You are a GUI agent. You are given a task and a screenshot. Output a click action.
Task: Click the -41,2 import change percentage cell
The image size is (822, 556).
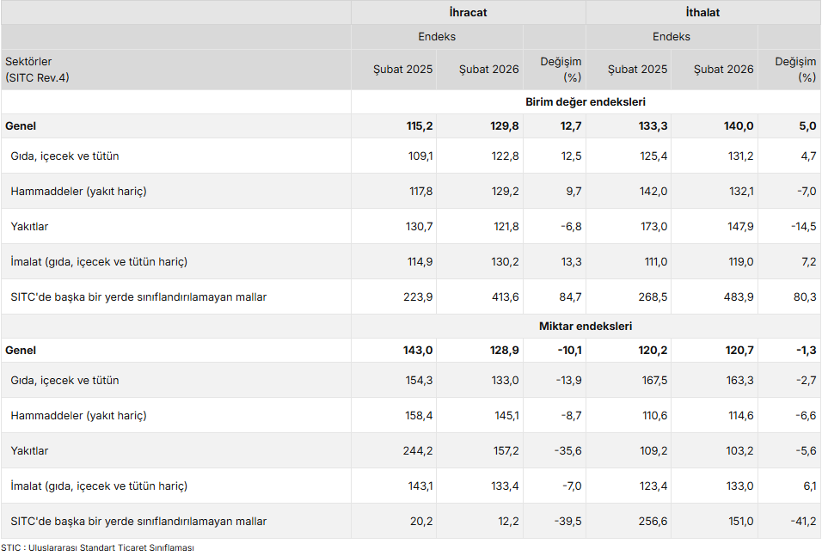click(x=802, y=522)
